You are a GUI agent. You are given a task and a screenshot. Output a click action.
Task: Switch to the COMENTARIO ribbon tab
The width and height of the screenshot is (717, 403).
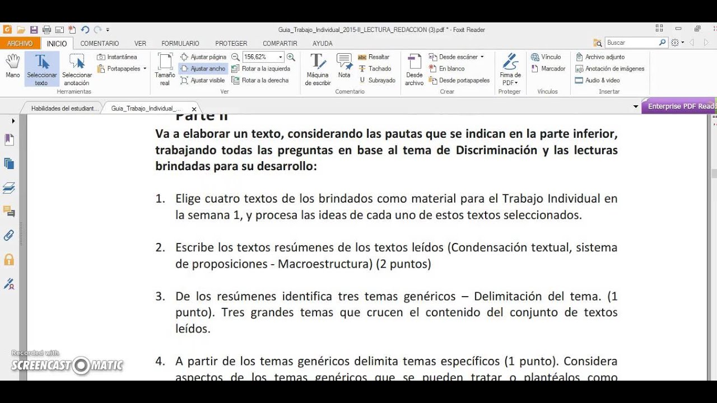pos(99,43)
